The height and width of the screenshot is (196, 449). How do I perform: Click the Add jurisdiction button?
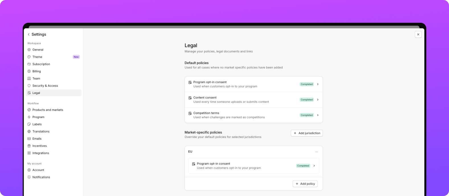307,133
